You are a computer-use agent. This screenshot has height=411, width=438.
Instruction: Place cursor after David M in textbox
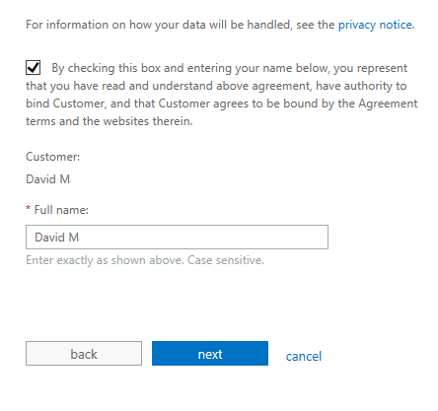tap(81, 237)
